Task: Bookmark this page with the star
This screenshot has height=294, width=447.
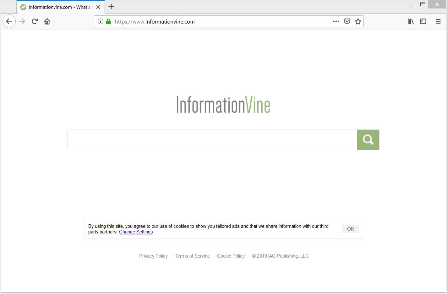Action: point(358,21)
